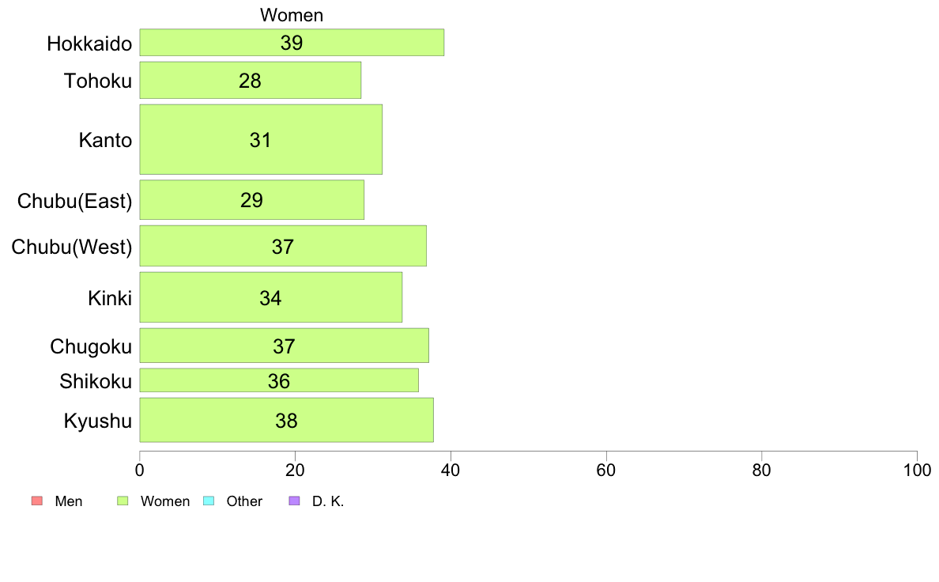Select the Men legend label
Screen dimensions: 939x582
(69, 501)
